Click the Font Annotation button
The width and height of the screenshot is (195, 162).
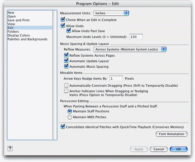(x=171, y=134)
